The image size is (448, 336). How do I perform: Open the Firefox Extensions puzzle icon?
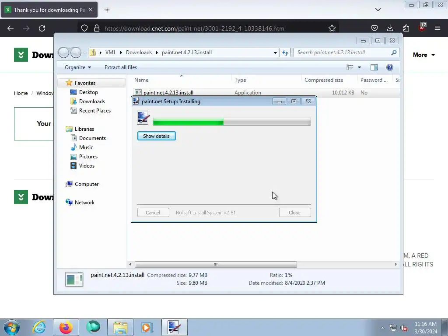406,28
